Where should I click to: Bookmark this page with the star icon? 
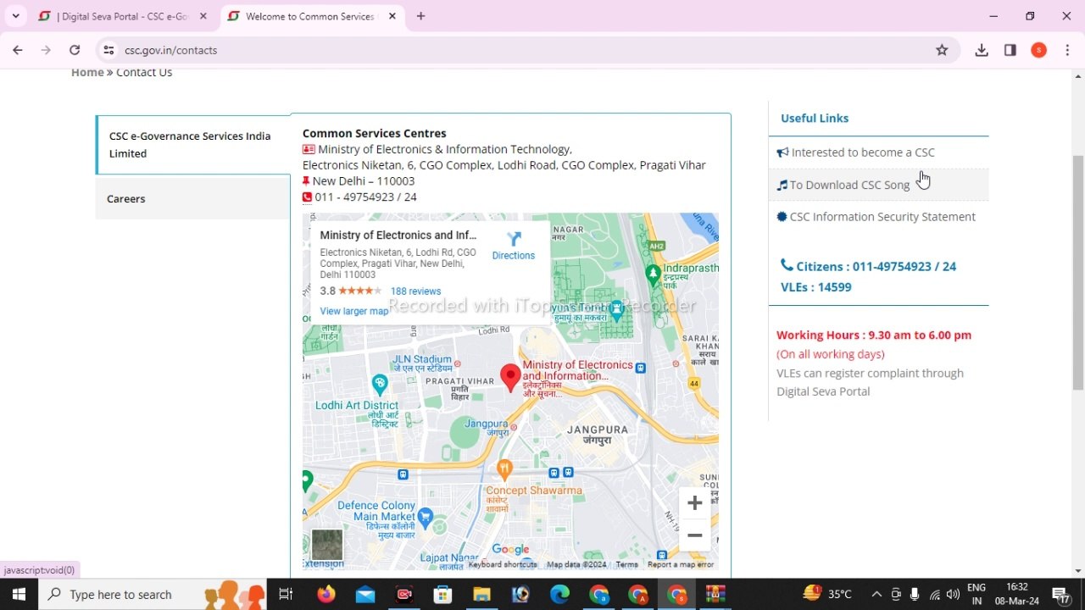tap(942, 50)
